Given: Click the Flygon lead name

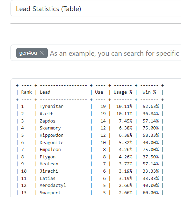Looking at the screenshot, I should click(48, 157).
